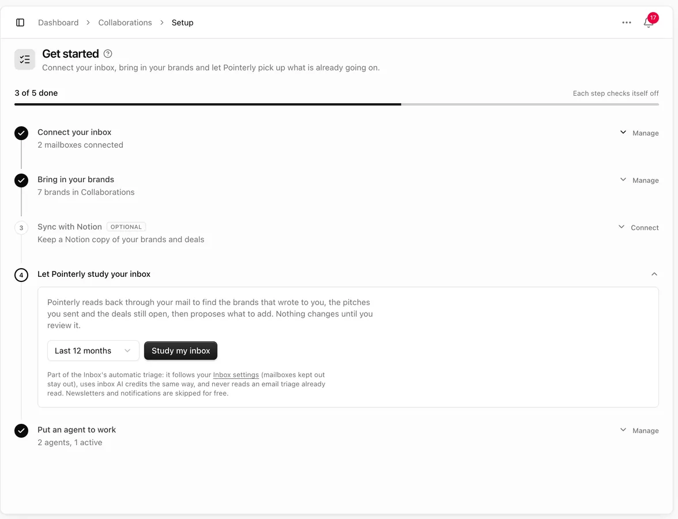Viewport: 678px width, 519px height.
Task: Click the Each step checks itself off text
Action: [616, 93]
